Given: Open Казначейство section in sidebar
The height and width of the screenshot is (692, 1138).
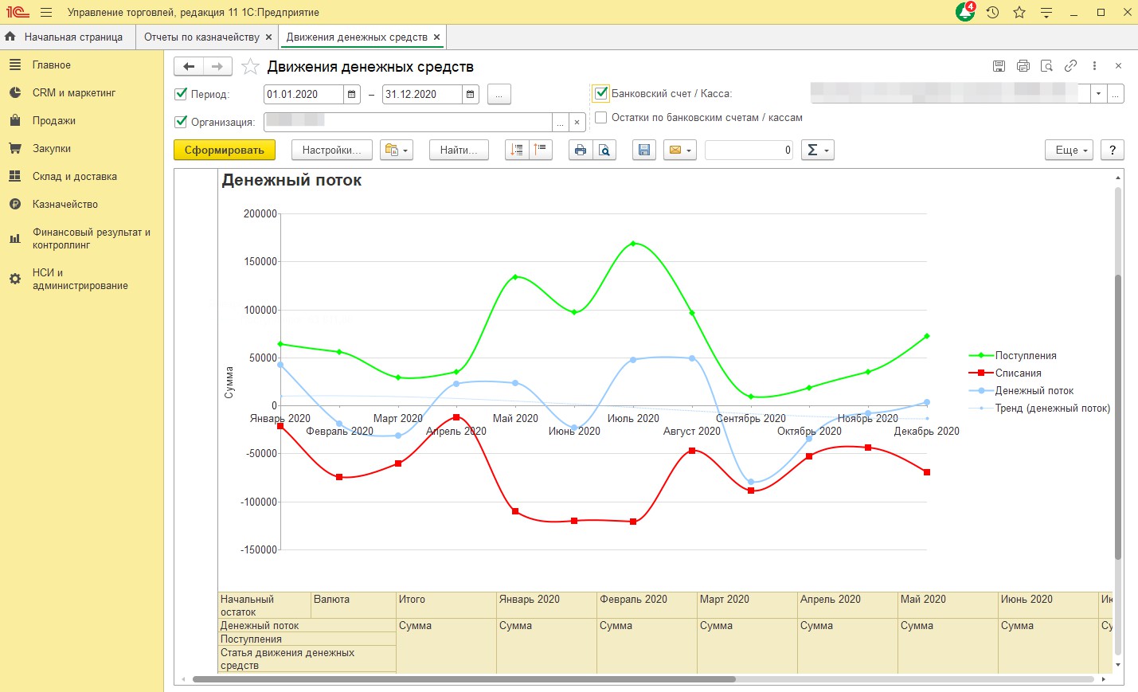Looking at the screenshot, I should point(65,205).
